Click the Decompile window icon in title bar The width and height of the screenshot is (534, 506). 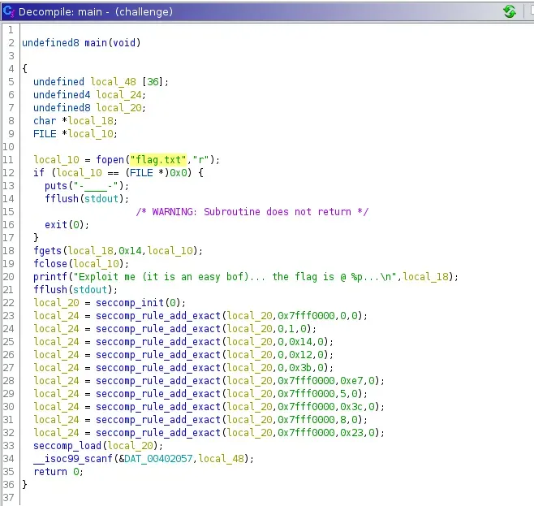[x=9, y=11]
